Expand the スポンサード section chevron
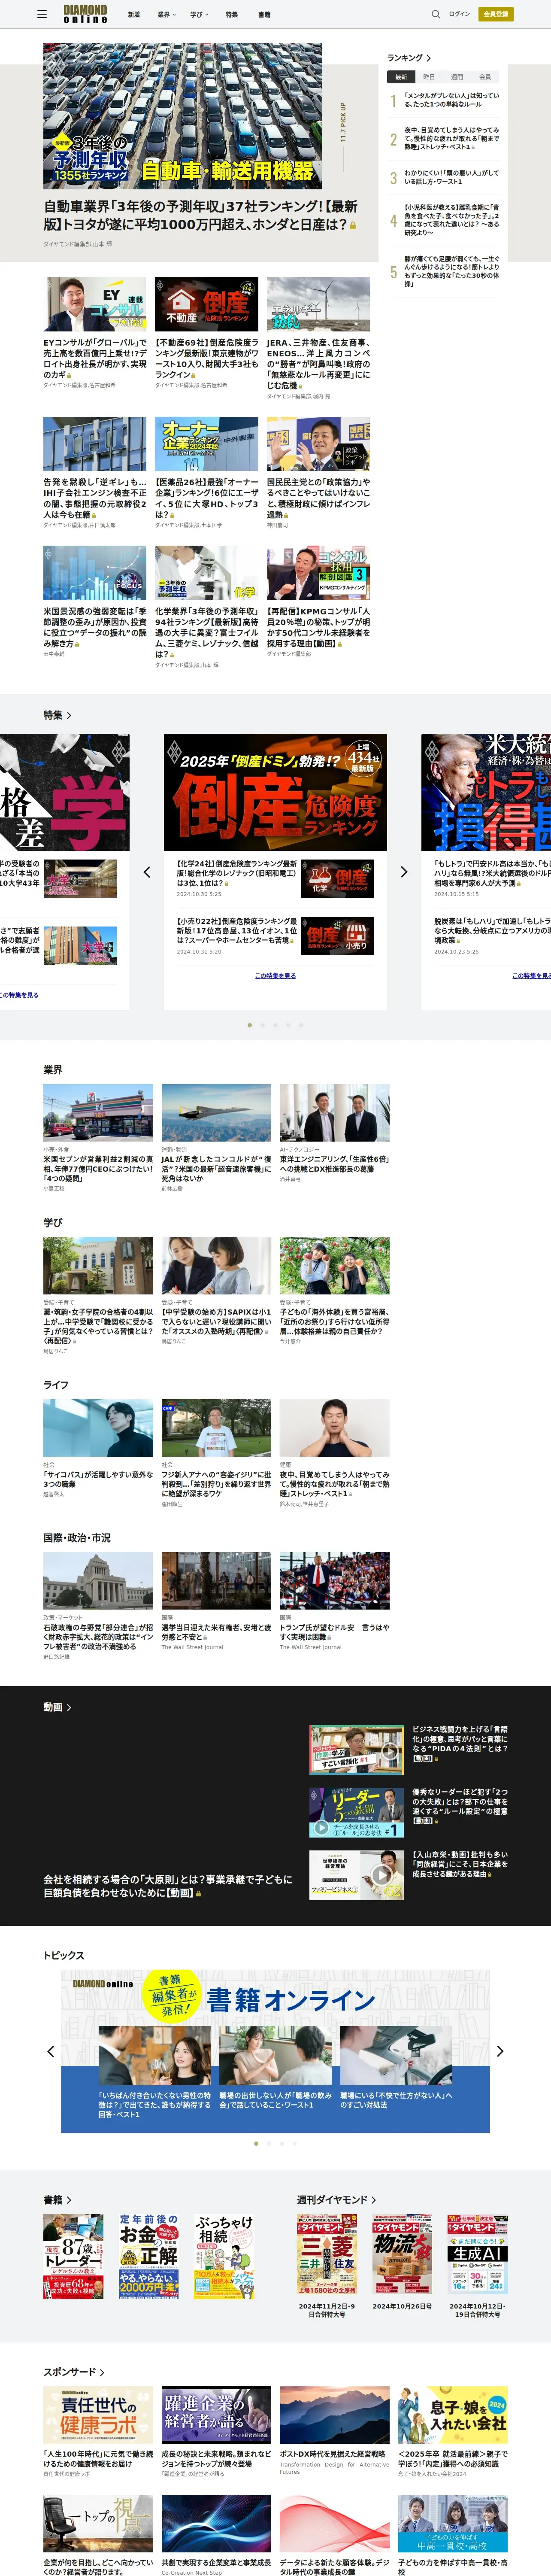 click(102, 2371)
